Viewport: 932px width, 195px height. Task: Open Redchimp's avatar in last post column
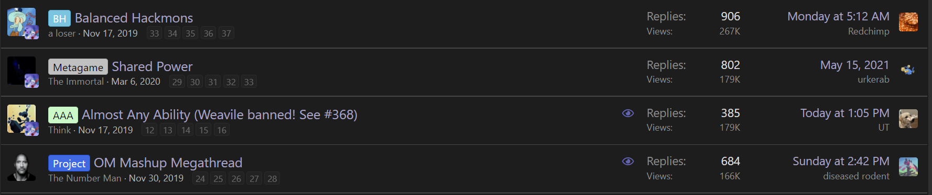point(908,22)
